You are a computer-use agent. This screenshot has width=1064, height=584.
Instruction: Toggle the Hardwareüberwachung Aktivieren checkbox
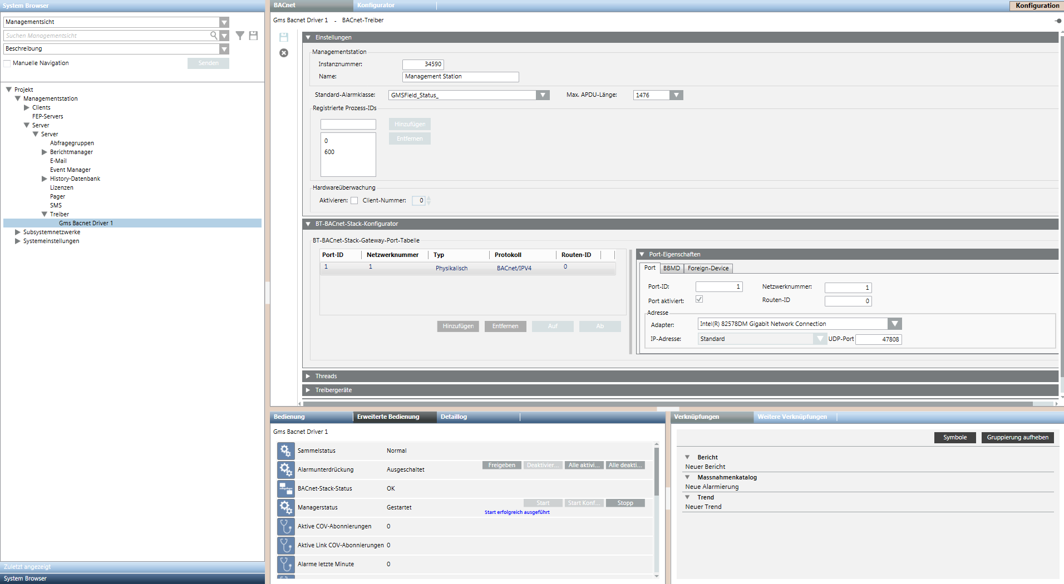point(354,201)
